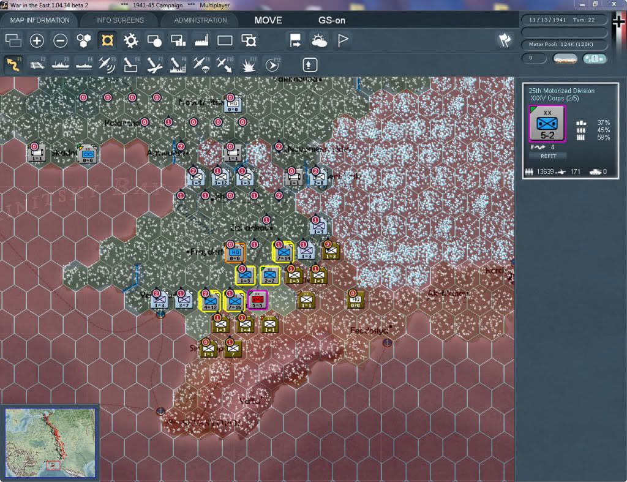Viewport: 627px width, 482px height.
Task: Select the F11 explosion mode icon
Action: pos(249,64)
